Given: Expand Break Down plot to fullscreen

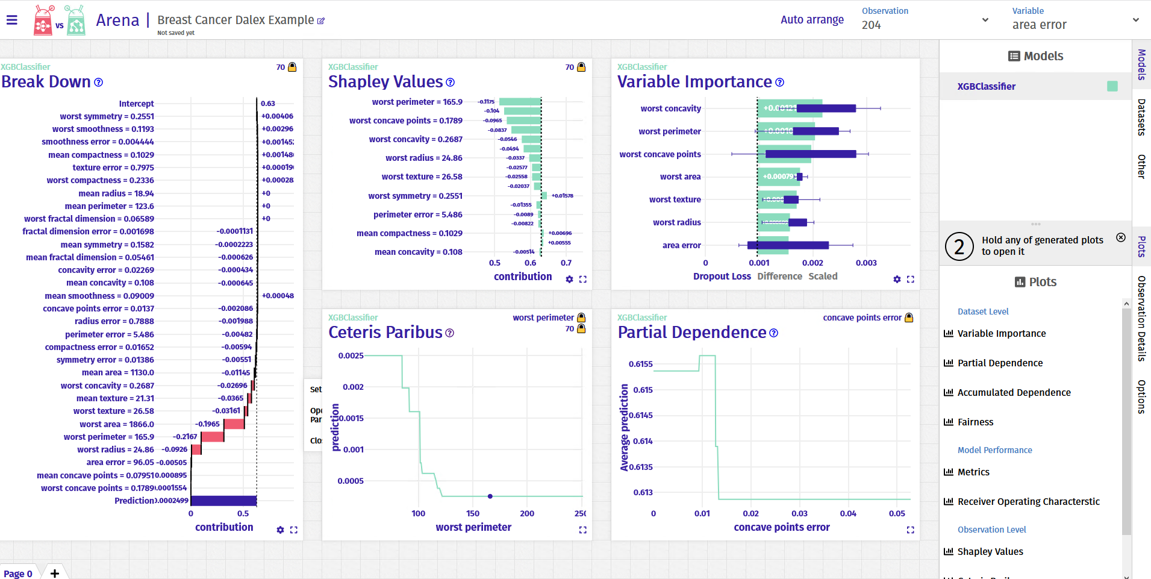Looking at the screenshot, I should click(x=294, y=530).
